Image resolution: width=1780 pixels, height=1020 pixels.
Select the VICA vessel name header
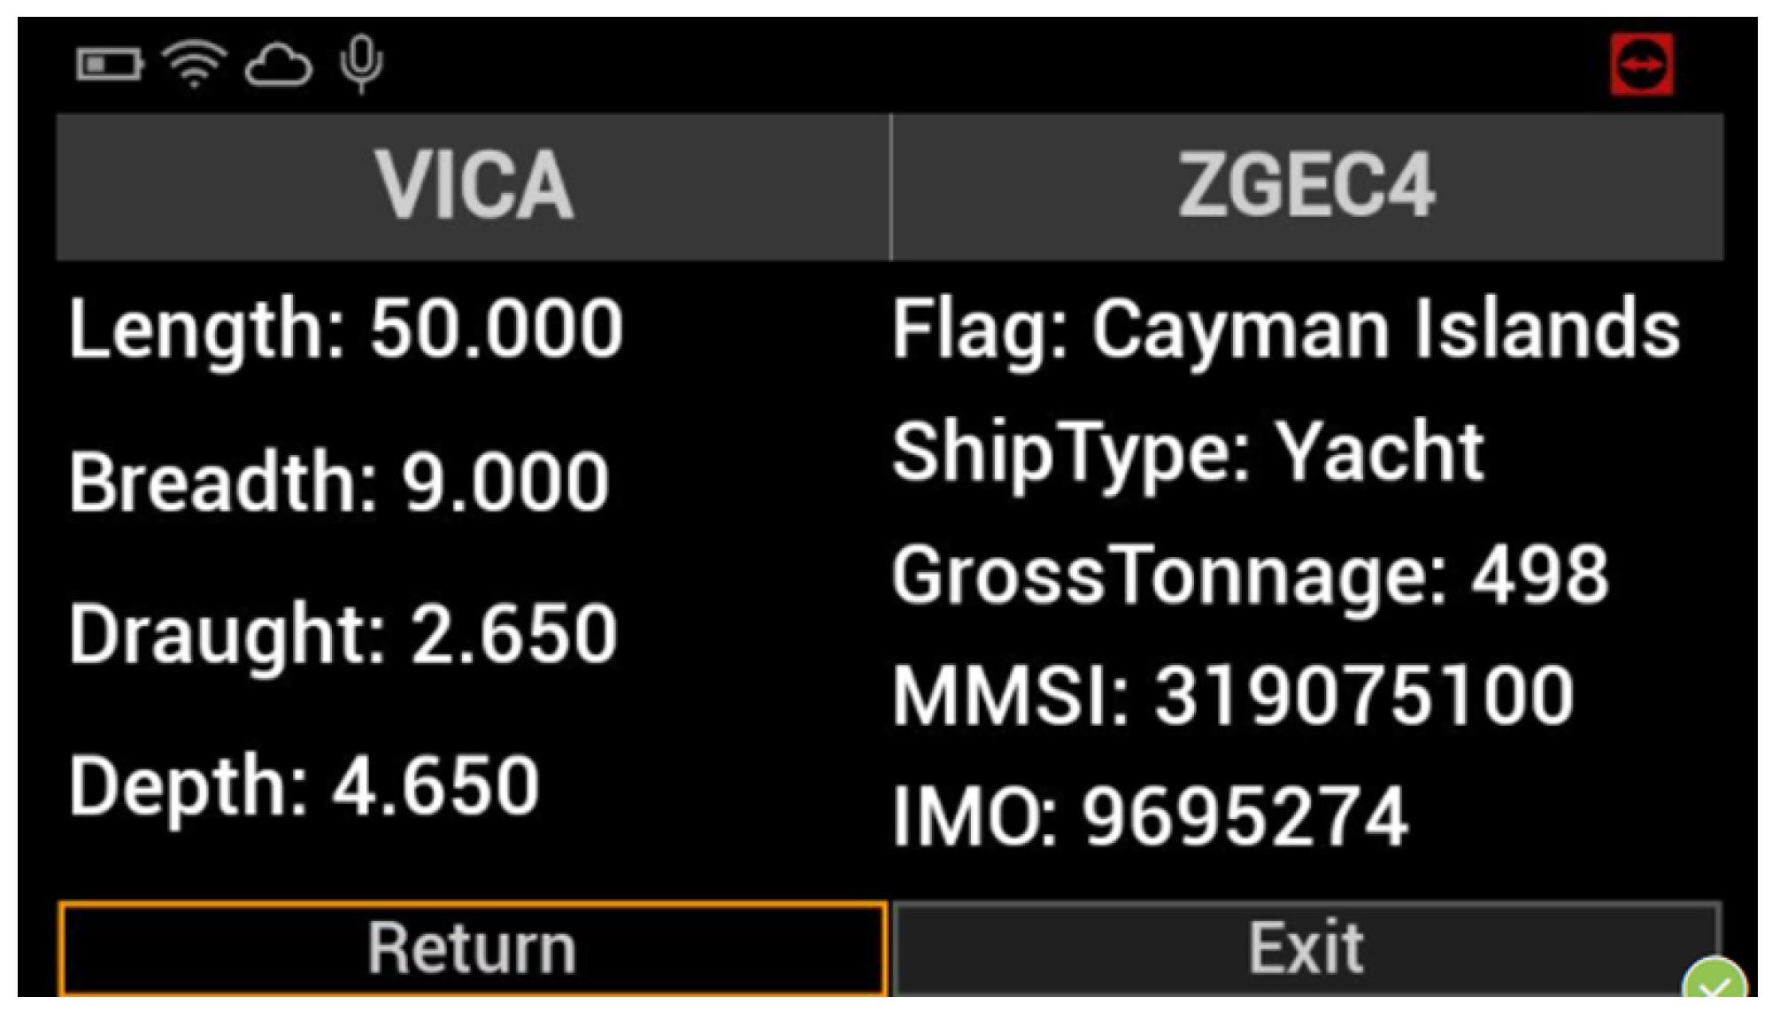click(474, 186)
